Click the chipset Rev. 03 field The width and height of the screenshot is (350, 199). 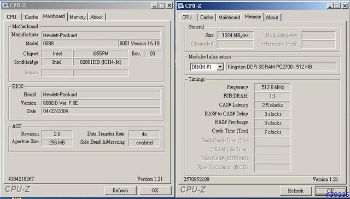pyautogui.click(x=153, y=54)
